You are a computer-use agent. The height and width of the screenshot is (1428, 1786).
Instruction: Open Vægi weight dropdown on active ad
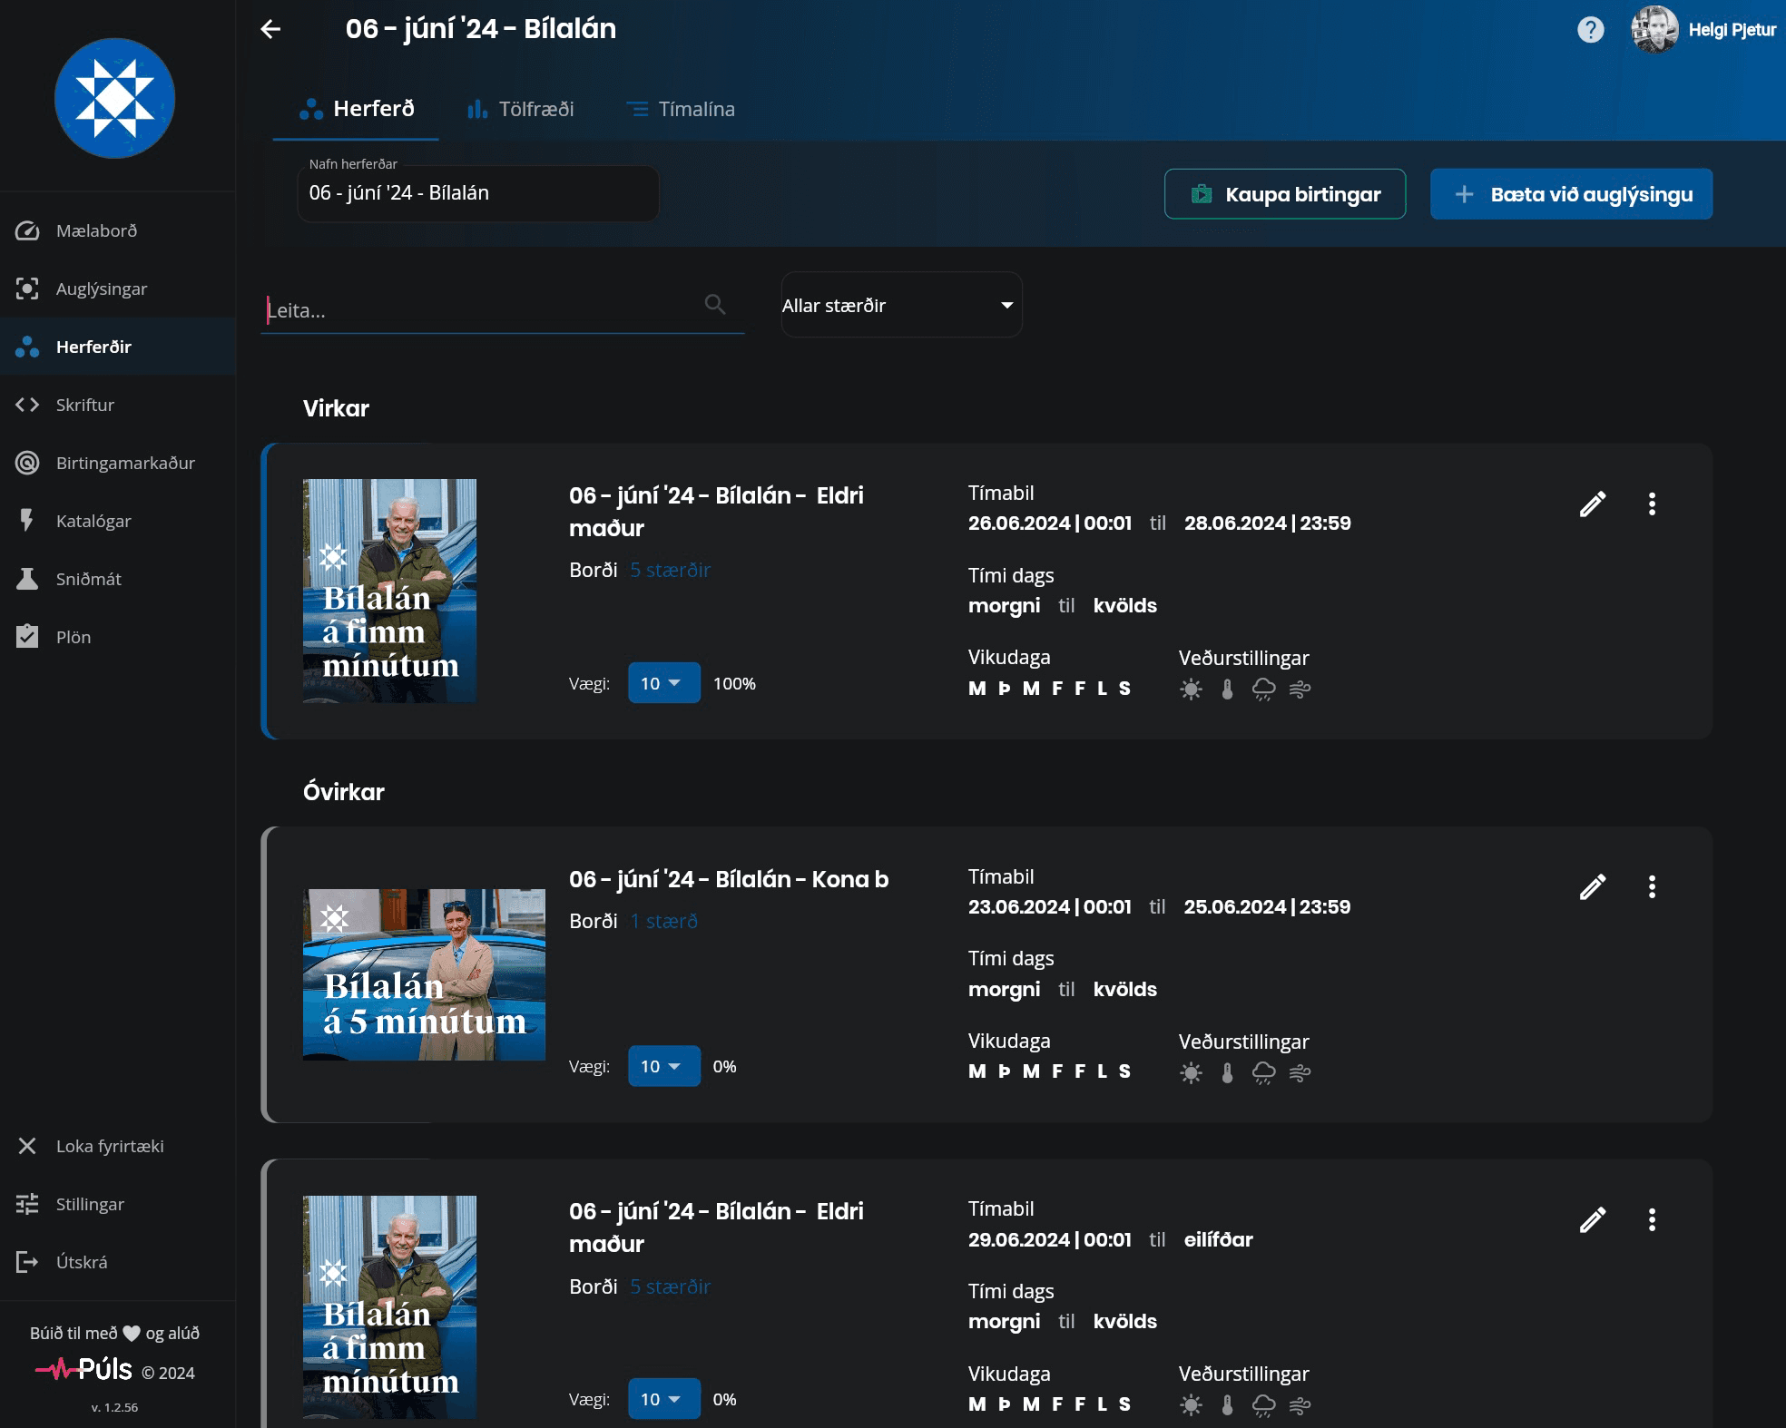[x=663, y=683]
